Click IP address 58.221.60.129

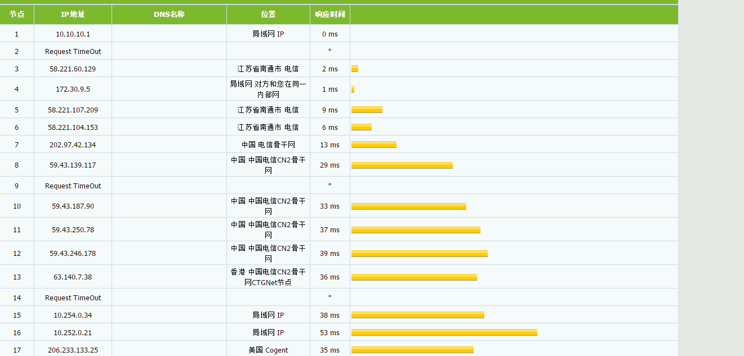coord(73,69)
